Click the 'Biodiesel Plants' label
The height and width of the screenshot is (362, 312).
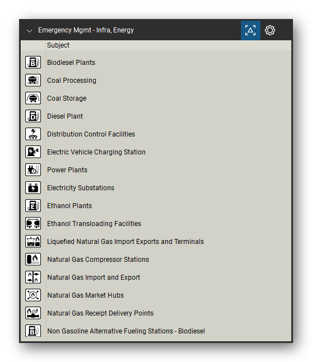71,63
